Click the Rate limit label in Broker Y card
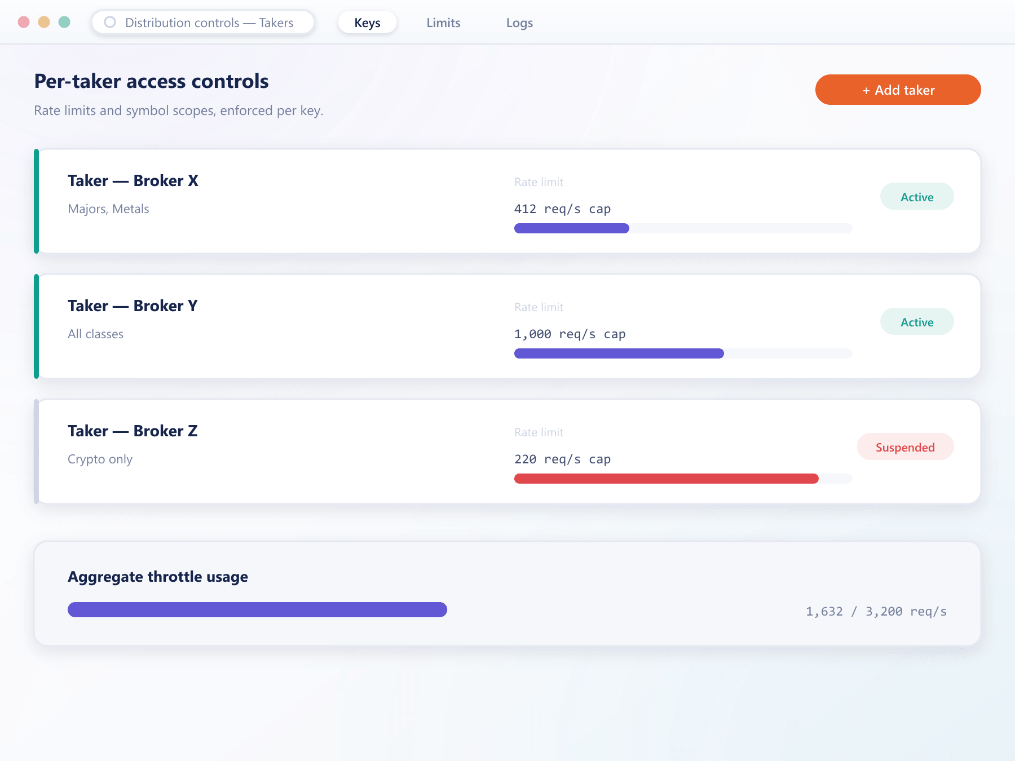The height and width of the screenshot is (761, 1015). pyautogui.click(x=539, y=307)
